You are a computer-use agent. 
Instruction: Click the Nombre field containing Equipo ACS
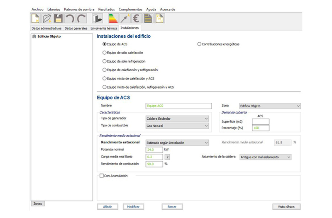(179, 106)
